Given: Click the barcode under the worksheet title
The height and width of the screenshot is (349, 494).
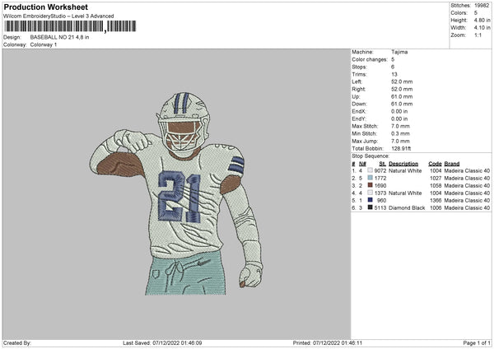Looking at the screenshot, I should [x=70, y=26].
